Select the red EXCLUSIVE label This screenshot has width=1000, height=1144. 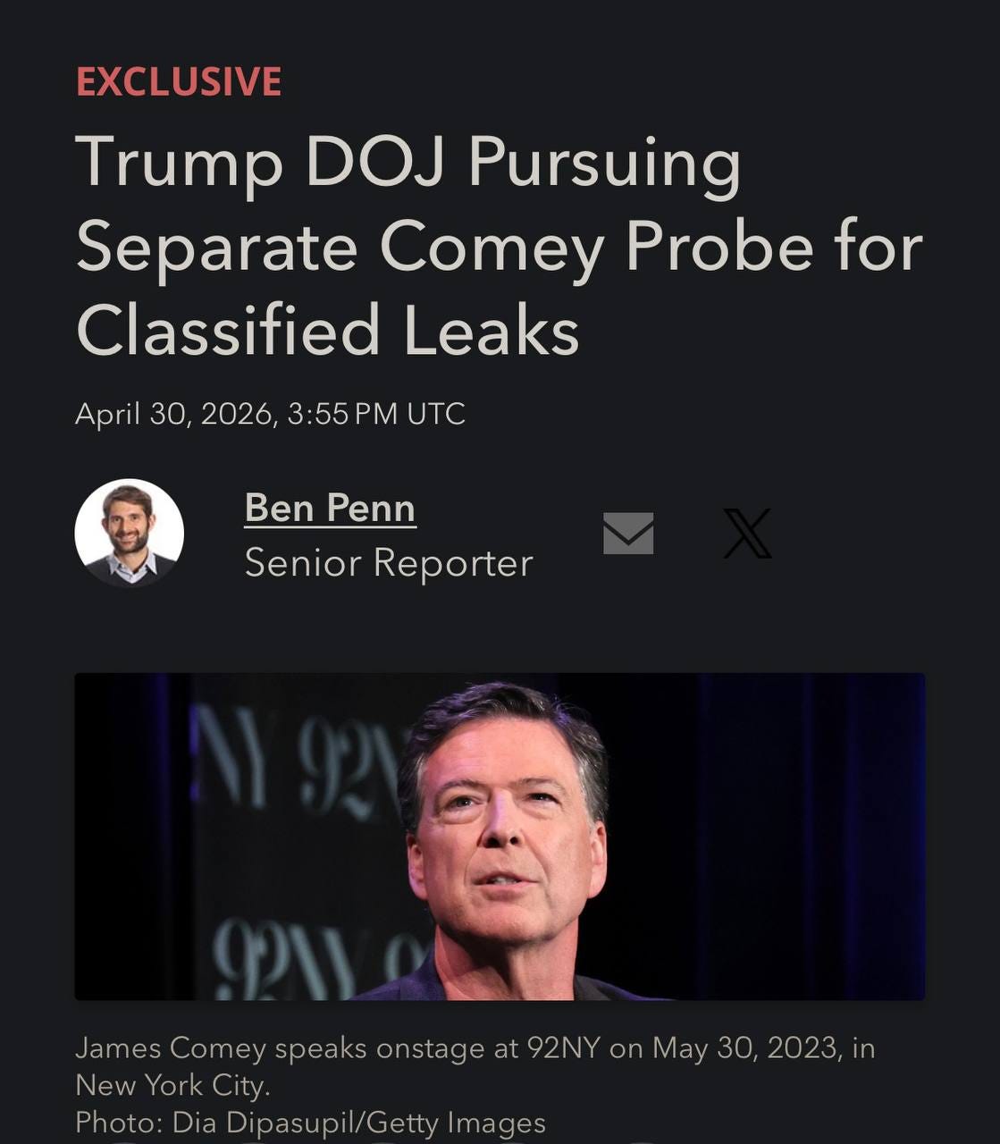pos(179,82)
